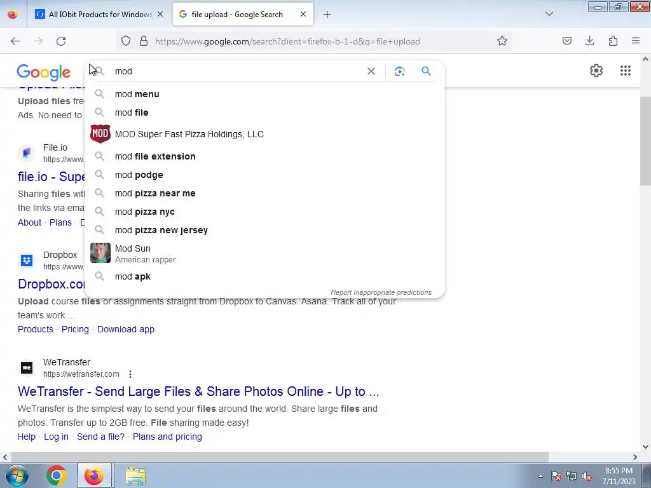Open Firefox View pinned tab
The height and width of the screenshot is (488, 651).
13,15
